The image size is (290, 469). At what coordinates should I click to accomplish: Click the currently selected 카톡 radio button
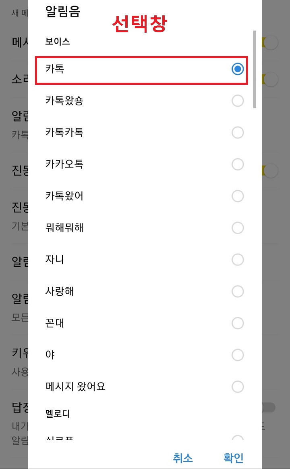point(238,69)
